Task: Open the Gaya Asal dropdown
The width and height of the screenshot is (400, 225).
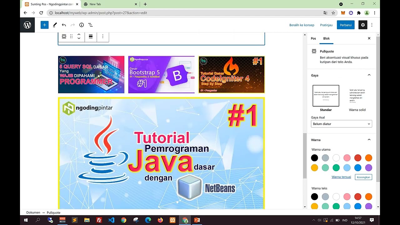Action: (x=341, y=124)
